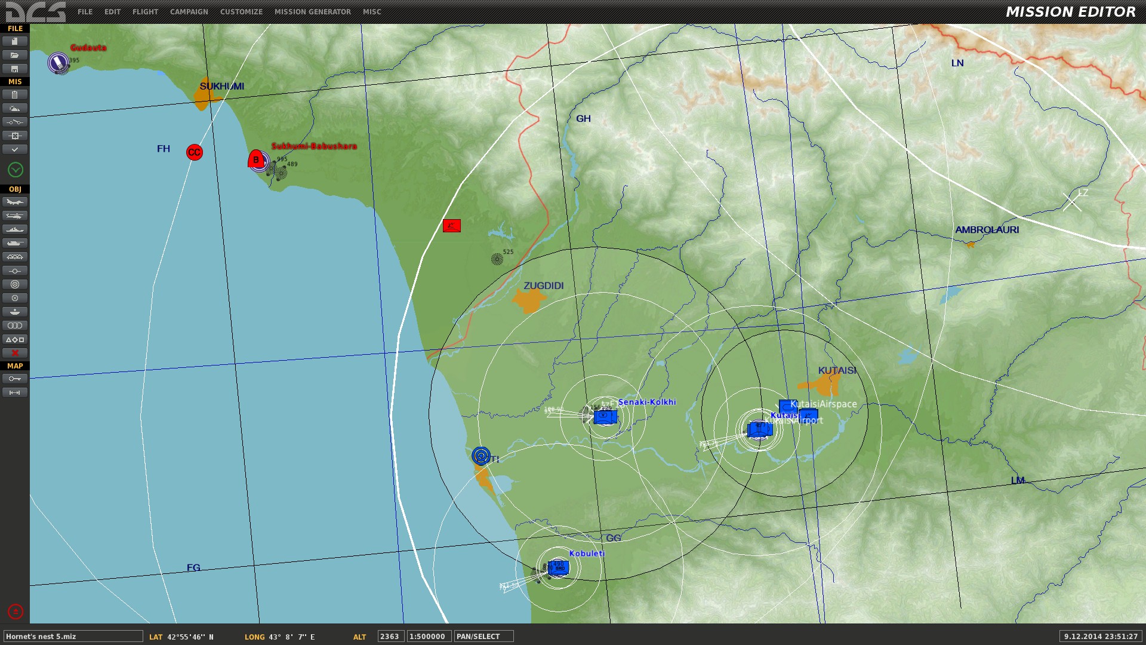Screen dimensions: 1146x645
Task: Open the MISC menu
Action: click(x=372, y=12)
